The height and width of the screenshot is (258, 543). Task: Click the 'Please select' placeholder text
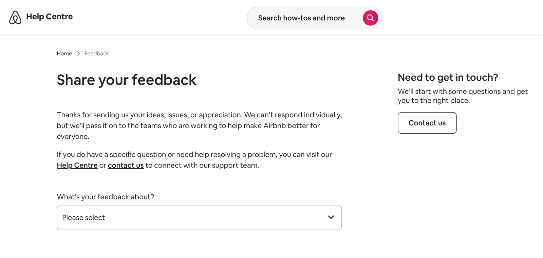pos(83,218)
